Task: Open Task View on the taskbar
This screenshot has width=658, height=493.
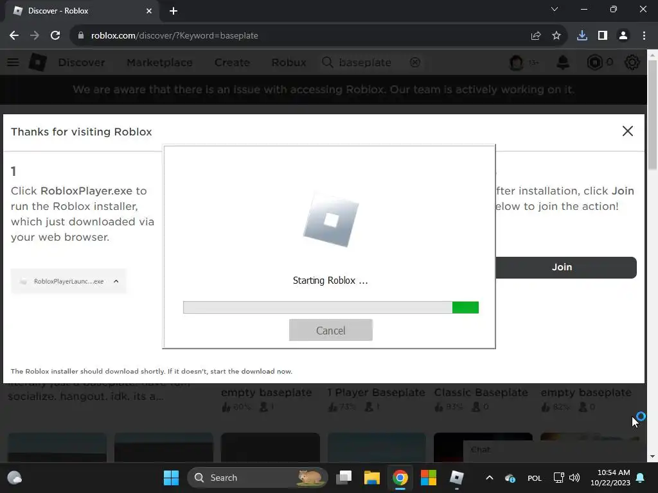Action: 344,478
